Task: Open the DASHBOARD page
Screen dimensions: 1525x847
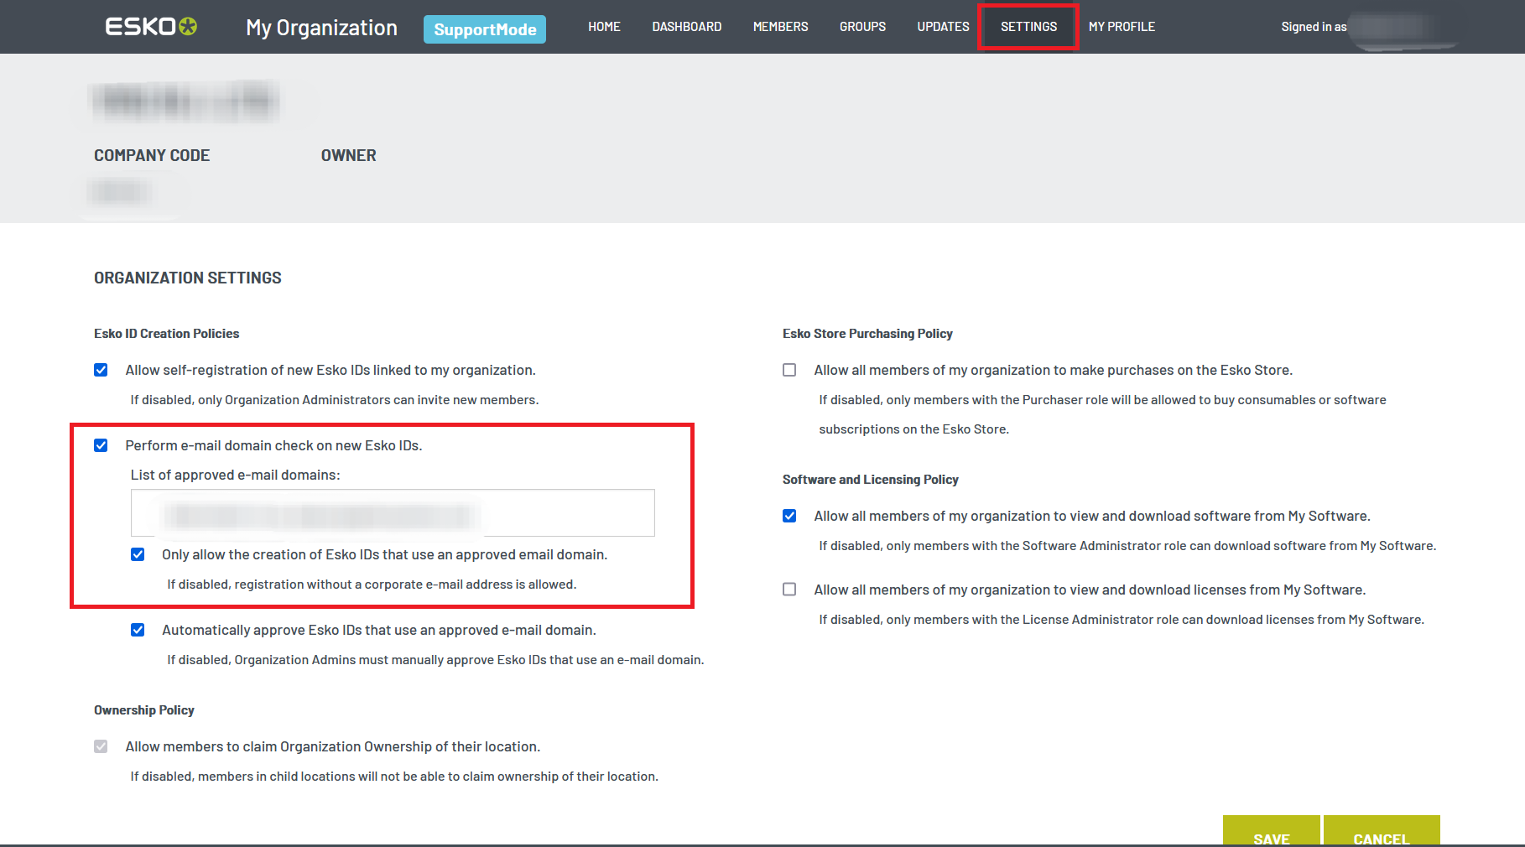Action: coord(686,26)
